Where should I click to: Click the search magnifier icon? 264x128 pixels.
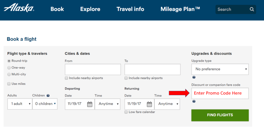pos(252,9)
